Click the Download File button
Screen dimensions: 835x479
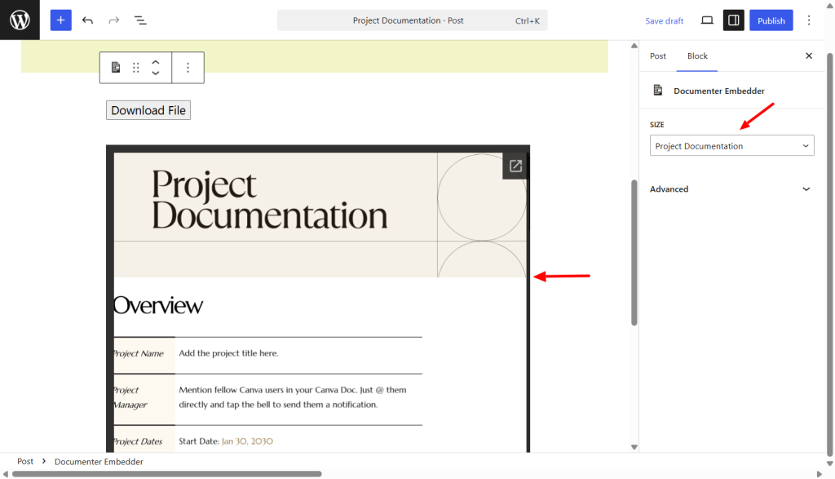(148, 109)
